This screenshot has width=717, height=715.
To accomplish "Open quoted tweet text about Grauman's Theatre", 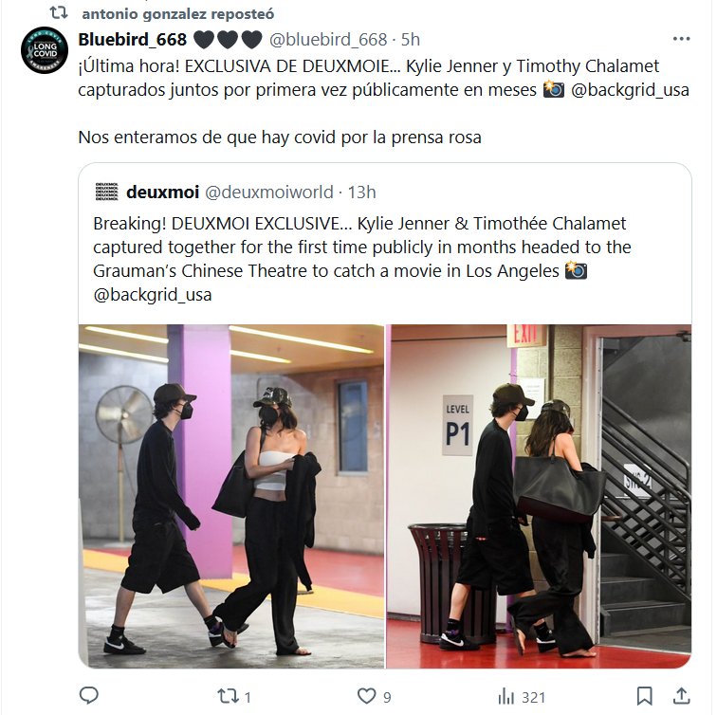I will click(362, 259).
